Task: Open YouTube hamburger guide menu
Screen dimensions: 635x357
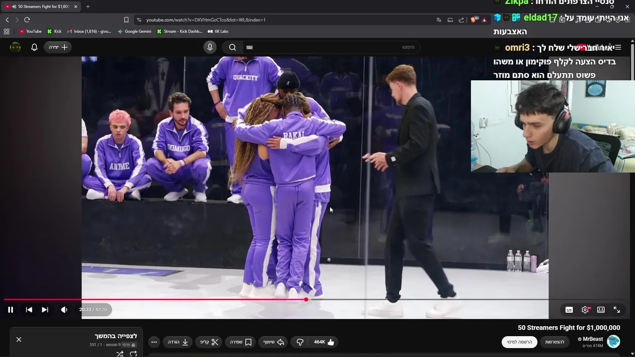Action: 618,48
